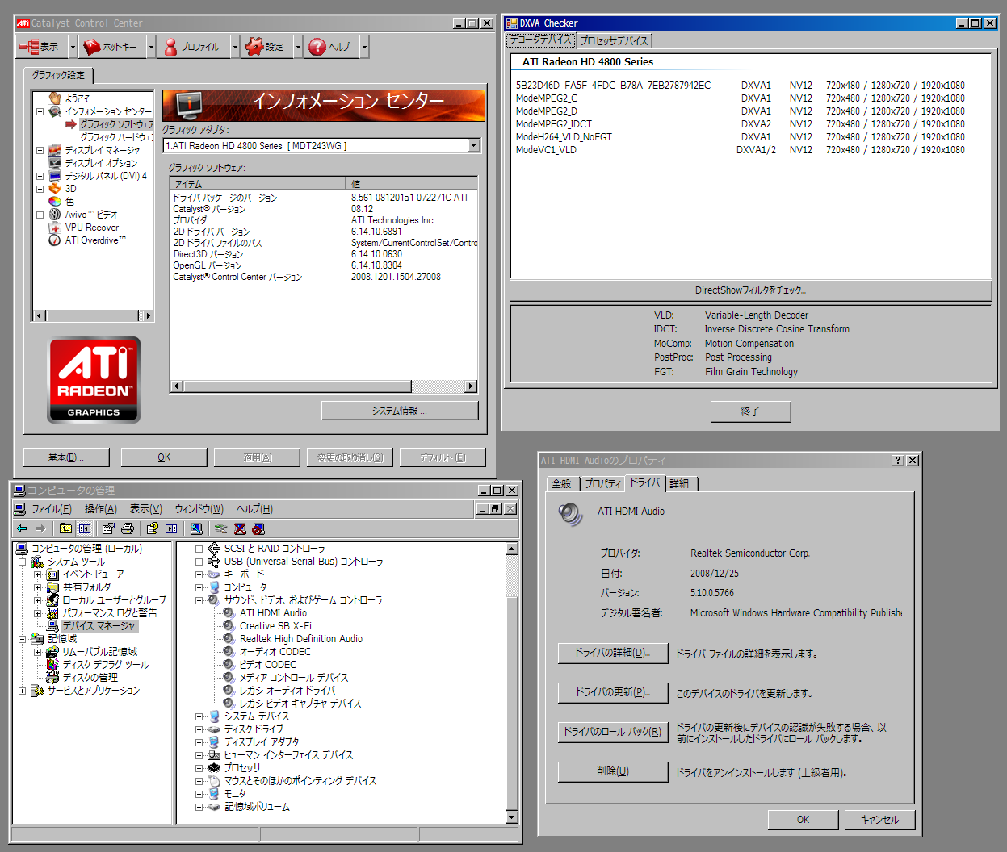Click the 表示 view icon in Catalyst toolbar
The width and height of the screenshot is (1007, 852).
coord(29,47)
